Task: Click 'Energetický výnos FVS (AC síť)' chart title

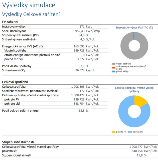Action: (x=134, y=28)
